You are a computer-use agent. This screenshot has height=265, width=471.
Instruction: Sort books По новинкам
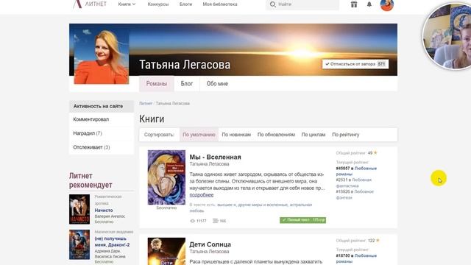236,135
